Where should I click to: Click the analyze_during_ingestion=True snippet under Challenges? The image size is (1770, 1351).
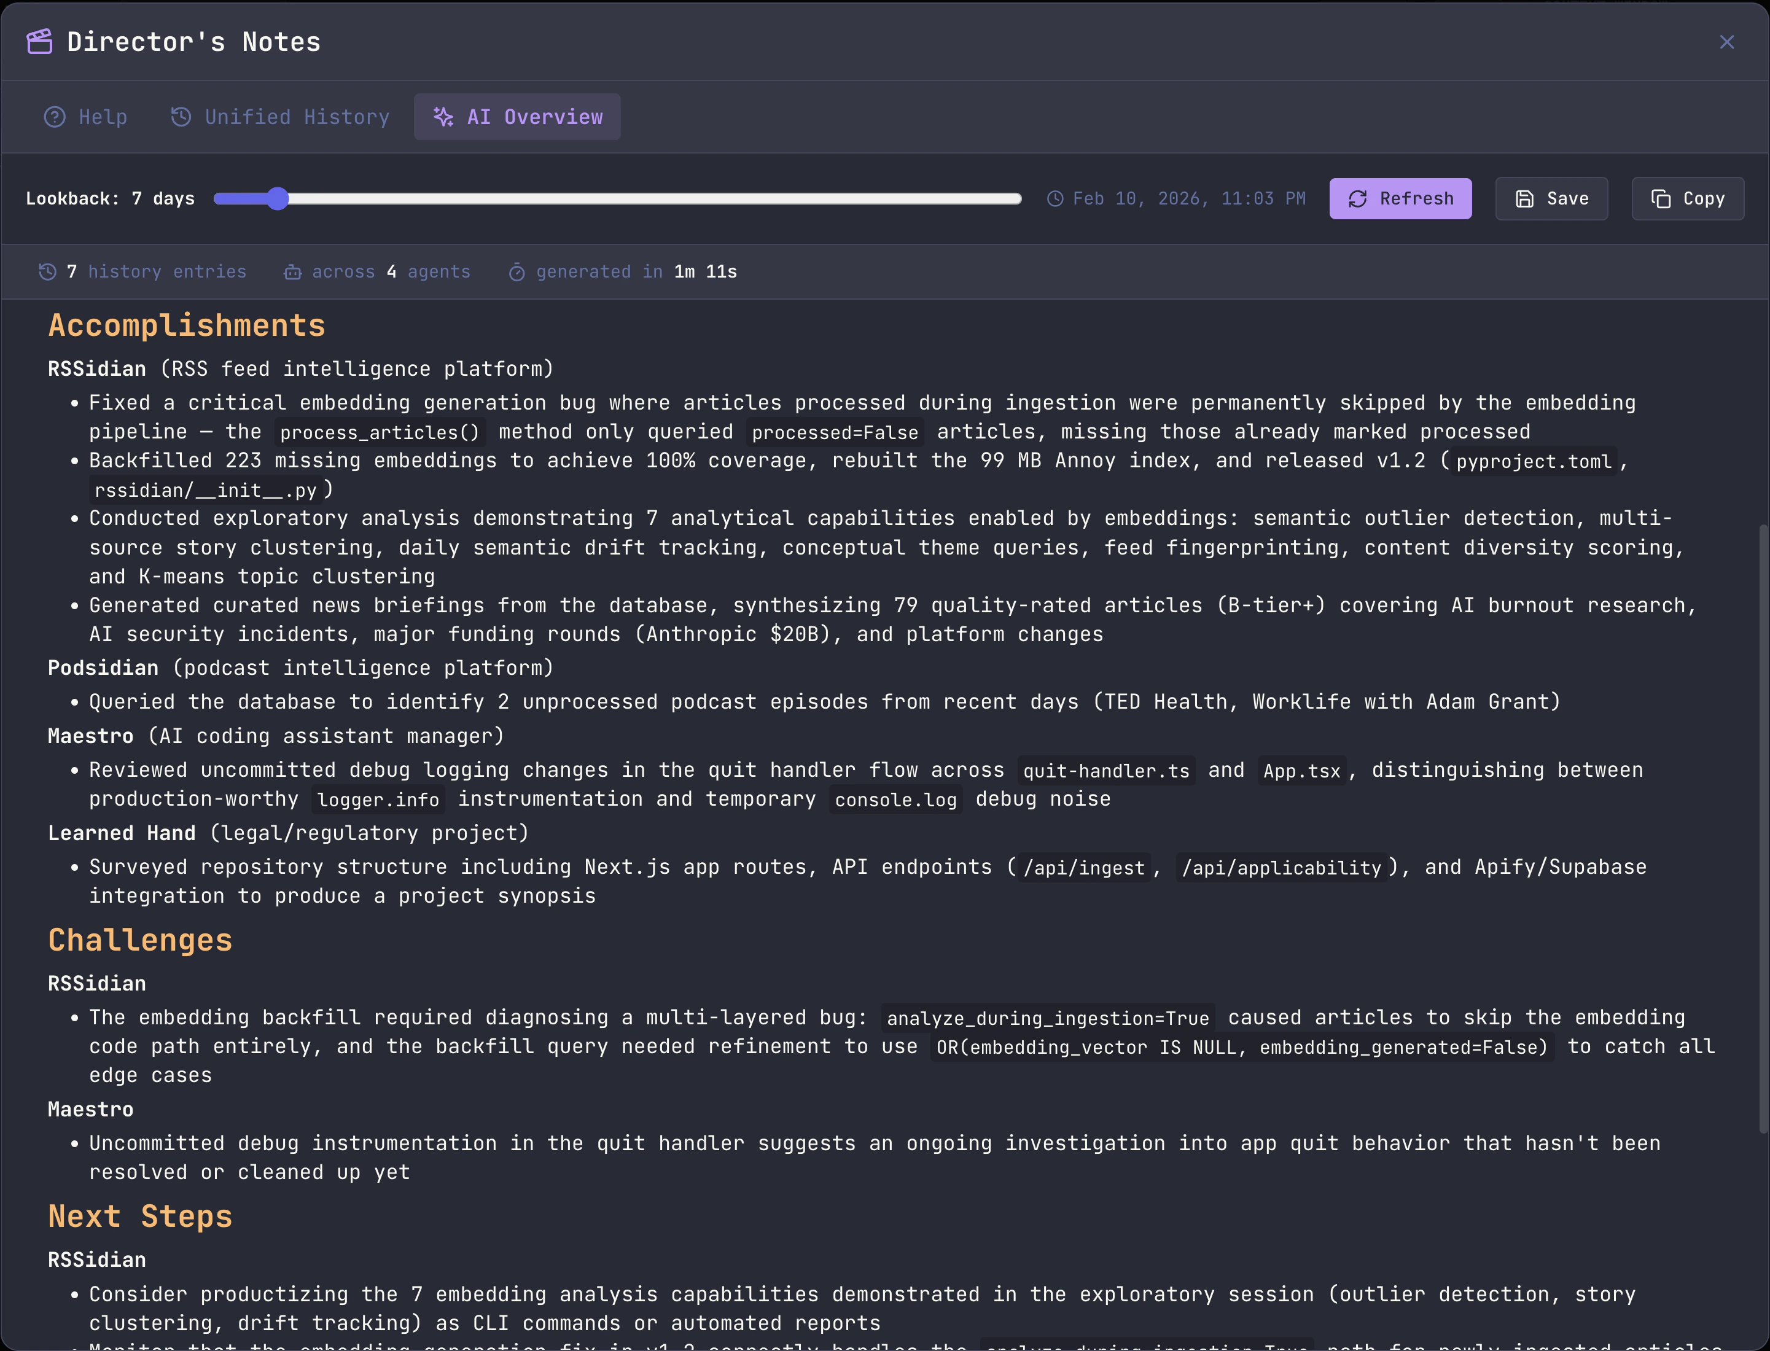pyautogui.click(x=1048, y=1019)
